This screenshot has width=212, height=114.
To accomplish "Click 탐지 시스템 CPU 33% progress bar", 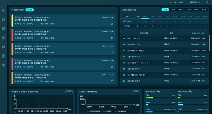I will tap(160, 98).
